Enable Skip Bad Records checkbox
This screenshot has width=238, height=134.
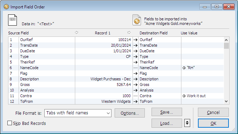pyautogui.click(x=10, y=123)
